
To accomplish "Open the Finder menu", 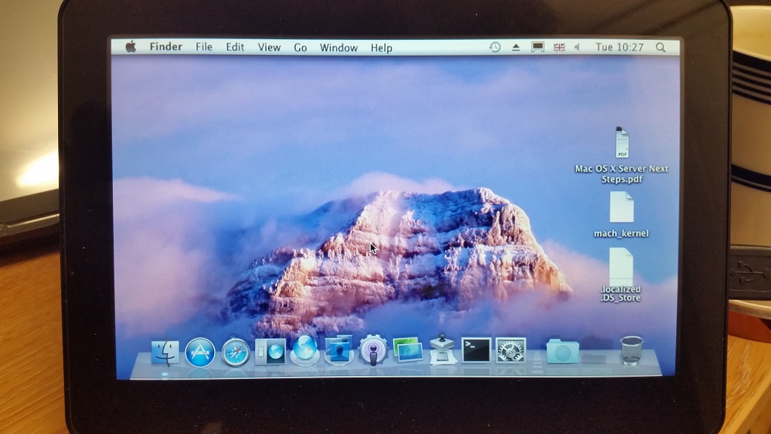I will coord(166,47).
